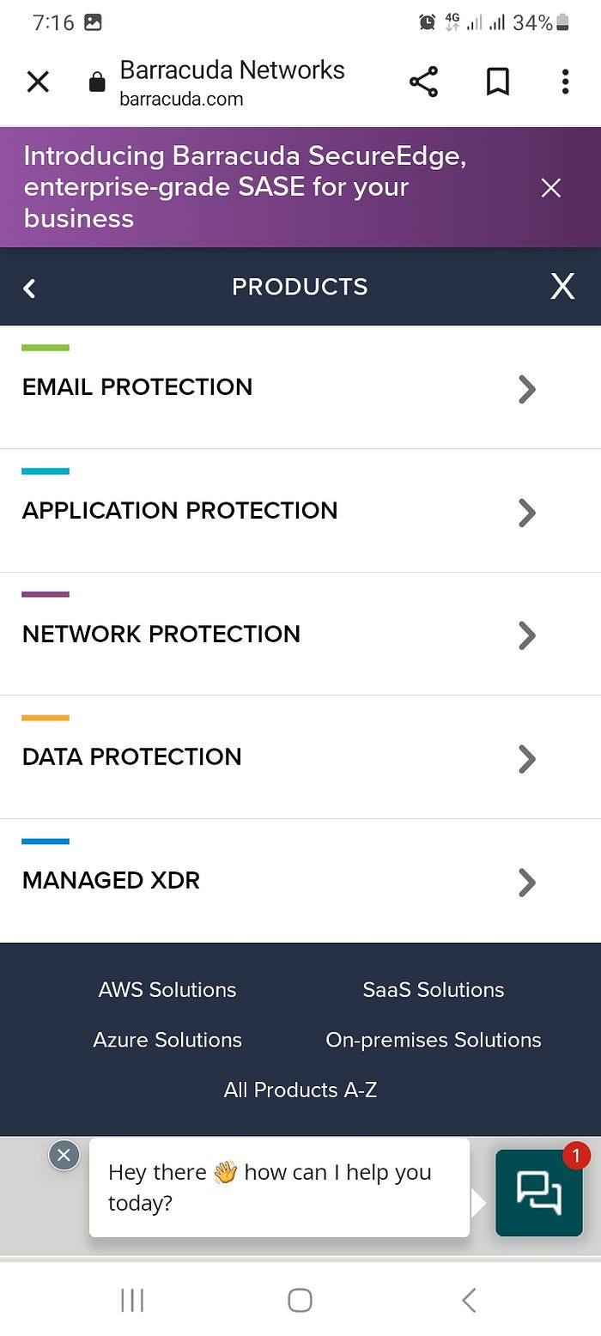The height and width of the screenshot is (1336, 601).
Task: Expand the Email Protection chevron
Action: pyautogui.click(x=527, y=389)
